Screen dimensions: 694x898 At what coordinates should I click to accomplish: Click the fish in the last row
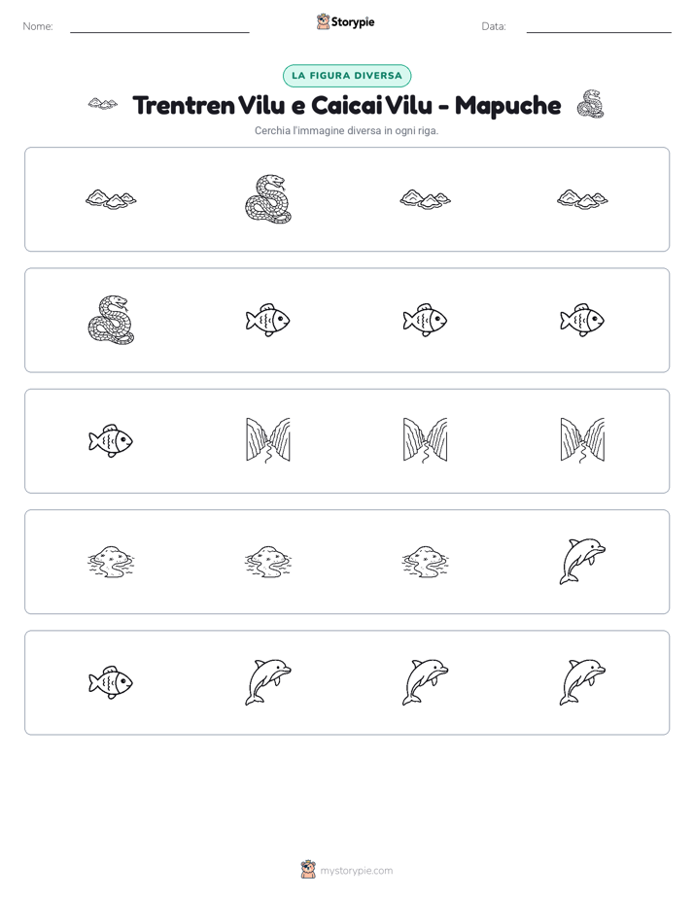111,682
